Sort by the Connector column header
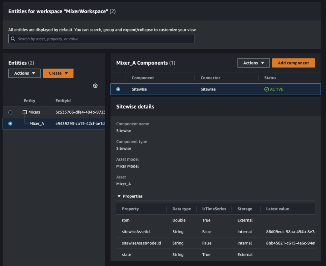This screenshot has height=266, width=326. point(210,78)
